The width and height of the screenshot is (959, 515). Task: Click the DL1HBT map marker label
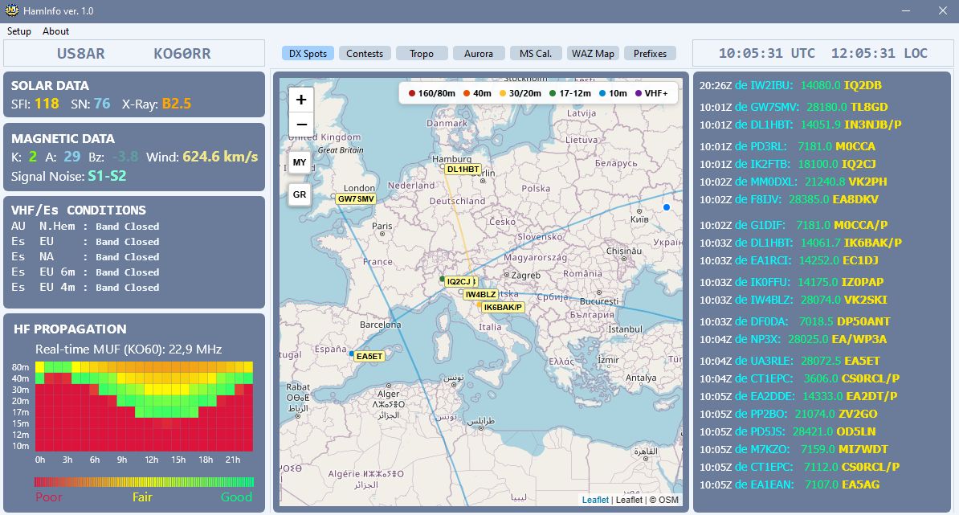(x=463, y=170)
